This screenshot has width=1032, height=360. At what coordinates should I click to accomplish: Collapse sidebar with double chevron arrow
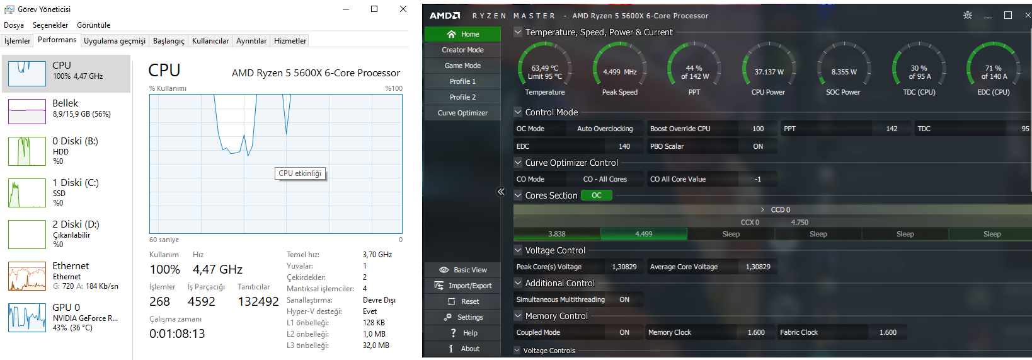coord(501,192)
